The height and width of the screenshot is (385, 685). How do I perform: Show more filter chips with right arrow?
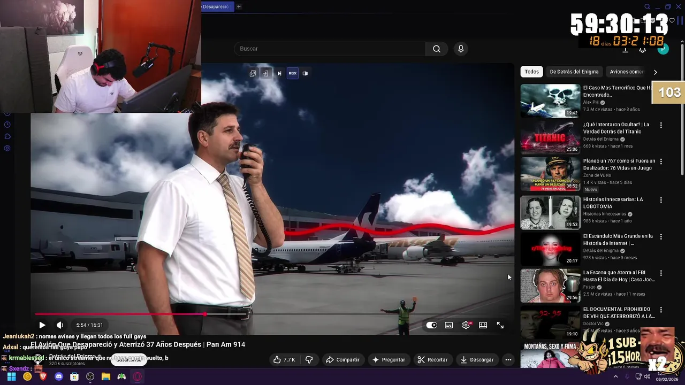pyautogui.click(x=655, y=72)
